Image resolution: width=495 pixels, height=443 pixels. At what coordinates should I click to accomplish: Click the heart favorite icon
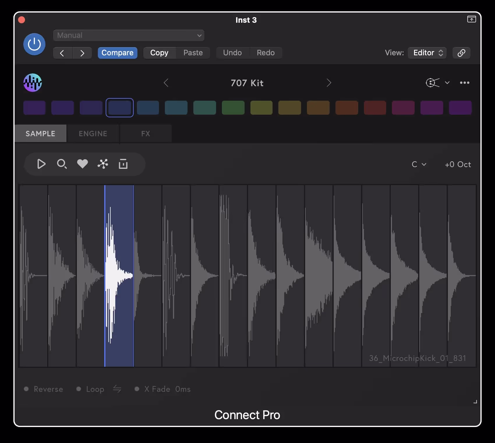pyautogui.click(x=82, y=164)
